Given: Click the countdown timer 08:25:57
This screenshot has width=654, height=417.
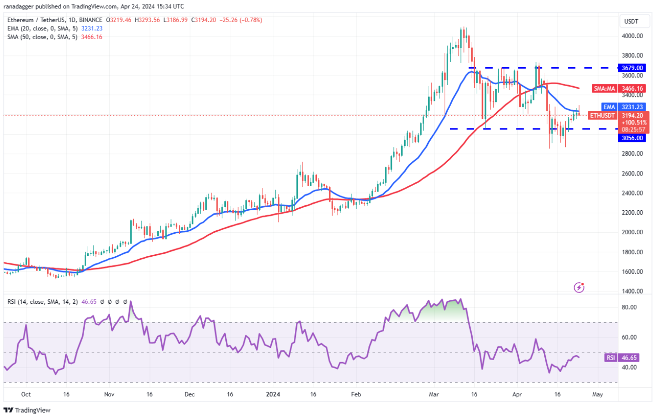Looking at the screenshot, I should click(x=634, y=130).
